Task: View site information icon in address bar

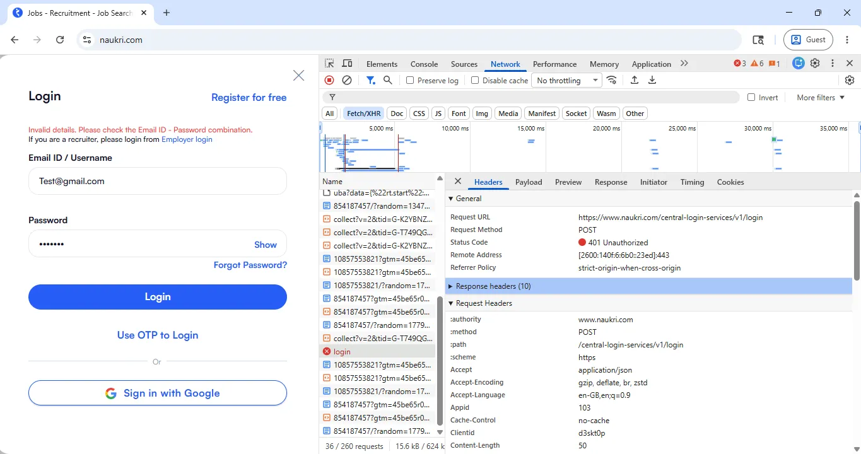Action: point(88,40)
